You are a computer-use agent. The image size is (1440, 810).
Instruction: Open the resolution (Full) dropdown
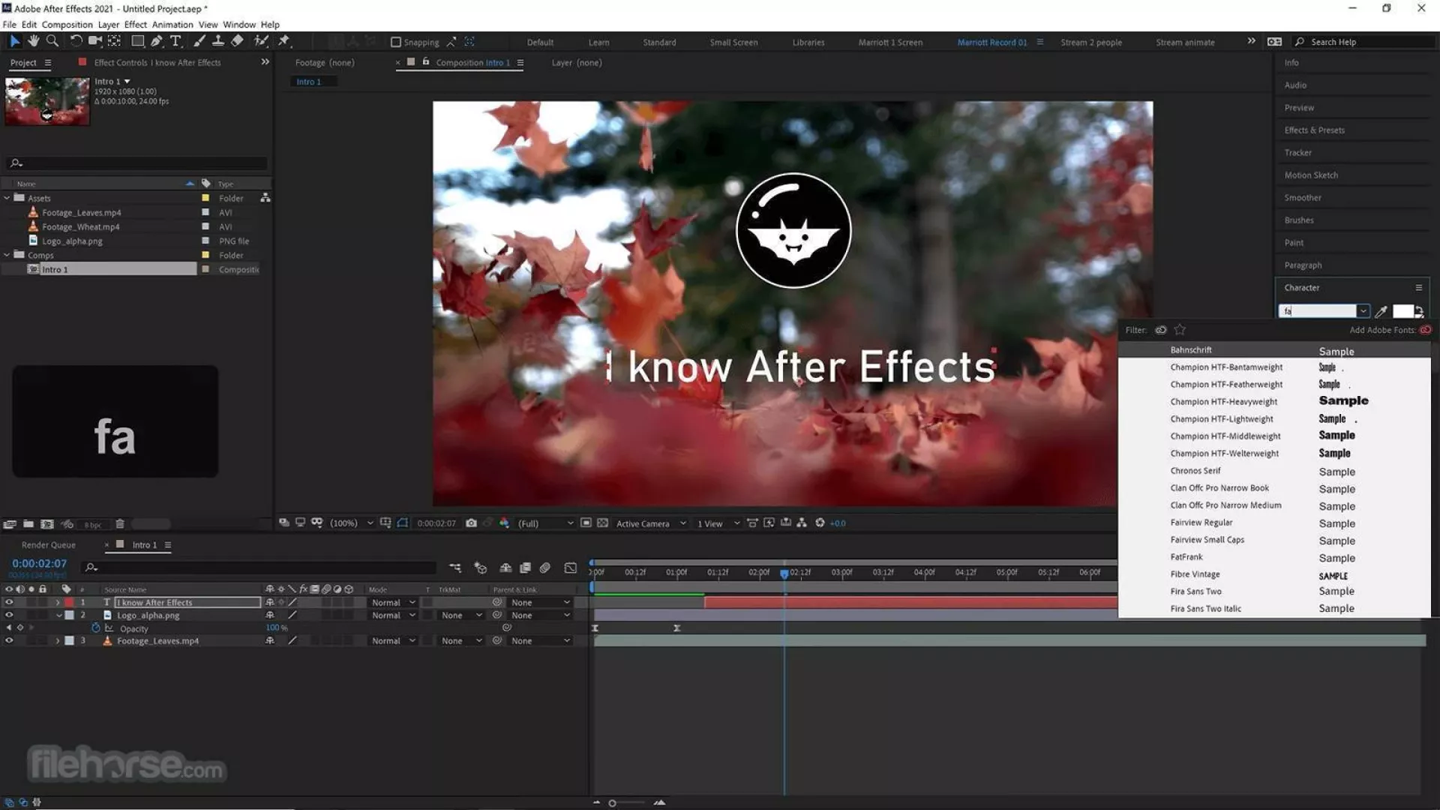pos(545,523)
